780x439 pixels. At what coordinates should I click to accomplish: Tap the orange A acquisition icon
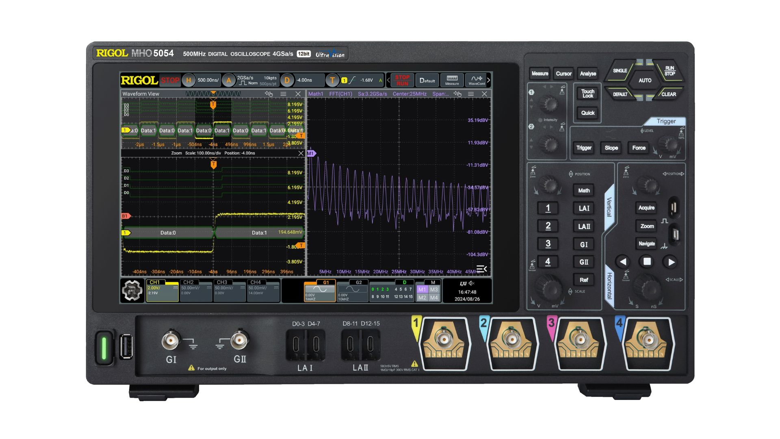coord(229,80)
